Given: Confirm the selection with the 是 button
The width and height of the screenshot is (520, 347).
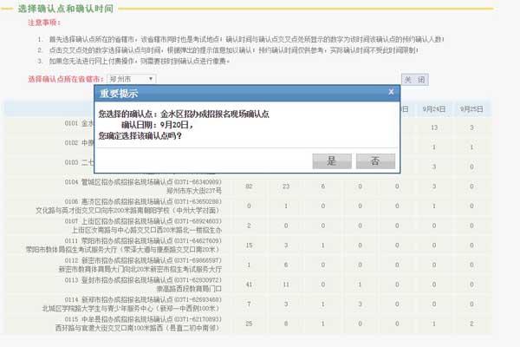Looking at the screenshot, I should tap(331, 160).
